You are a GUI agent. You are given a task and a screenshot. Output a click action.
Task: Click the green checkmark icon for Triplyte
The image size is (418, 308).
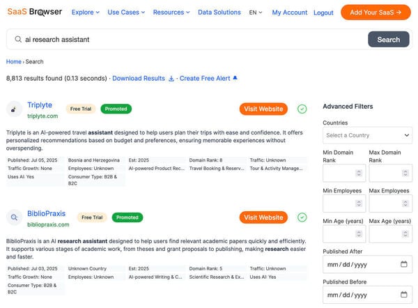point(302,109)
